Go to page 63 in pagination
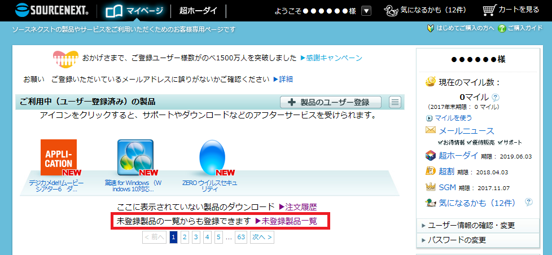 (241, 237)
